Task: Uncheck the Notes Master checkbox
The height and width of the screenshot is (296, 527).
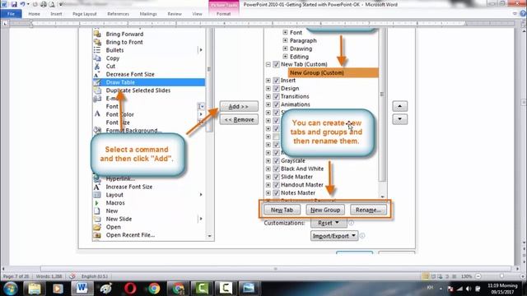Action: (276, 193)
